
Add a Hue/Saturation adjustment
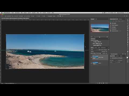tap(93, 44)
